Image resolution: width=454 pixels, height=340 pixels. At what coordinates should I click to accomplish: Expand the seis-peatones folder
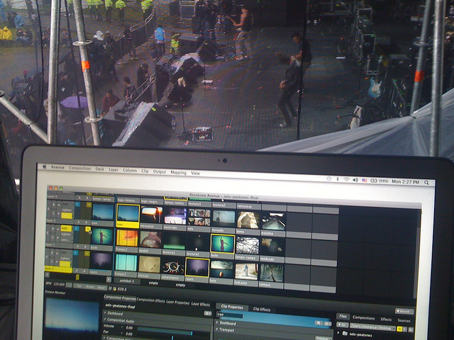point(344,332)
